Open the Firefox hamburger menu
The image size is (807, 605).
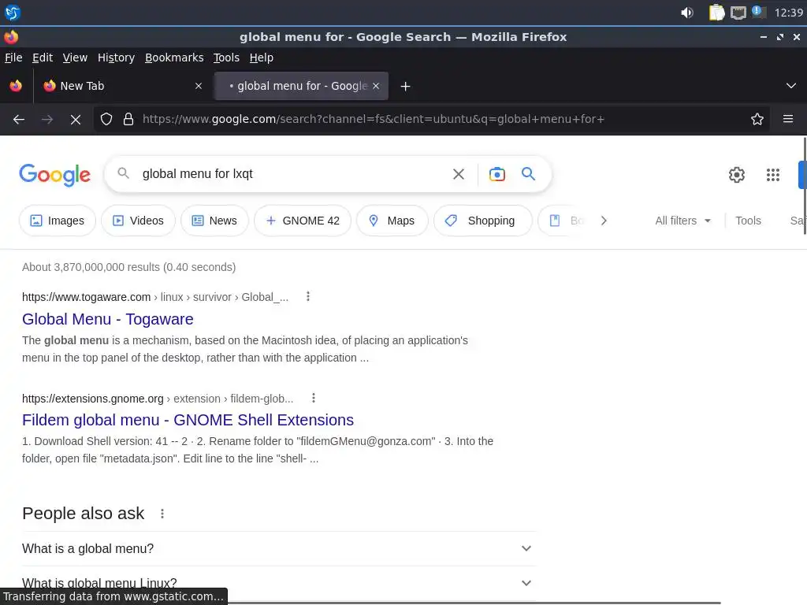[x=788, y=120]
